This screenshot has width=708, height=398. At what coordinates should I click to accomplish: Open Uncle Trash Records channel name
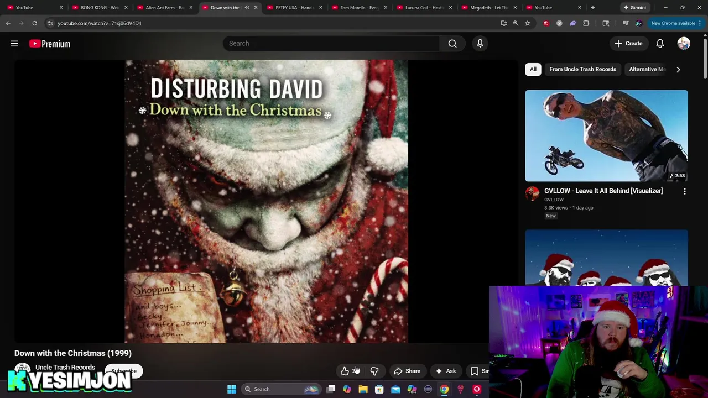pyautogui.click(x=65, y=368)
